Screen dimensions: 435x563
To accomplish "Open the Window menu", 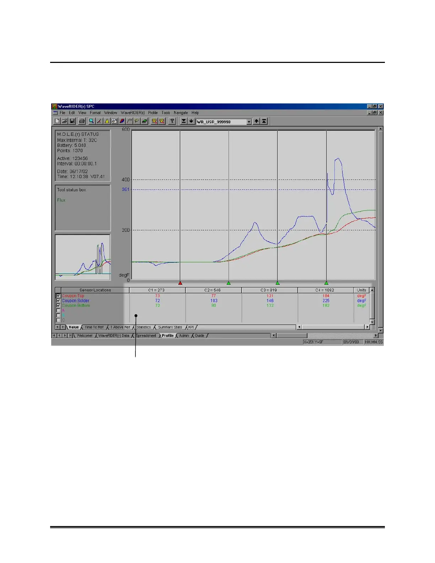I will (x=111, y=113).
